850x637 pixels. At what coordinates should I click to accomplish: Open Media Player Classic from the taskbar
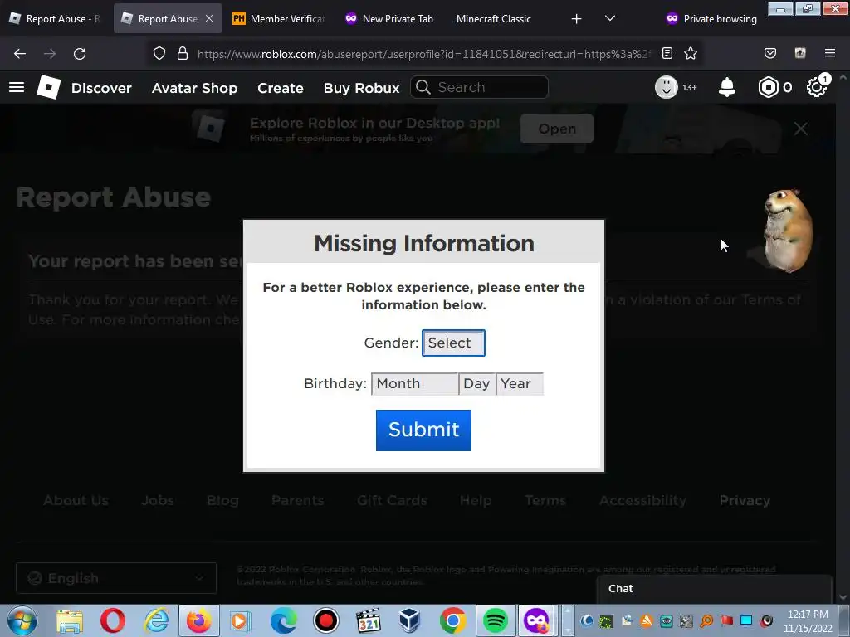(x=368, y=620)
